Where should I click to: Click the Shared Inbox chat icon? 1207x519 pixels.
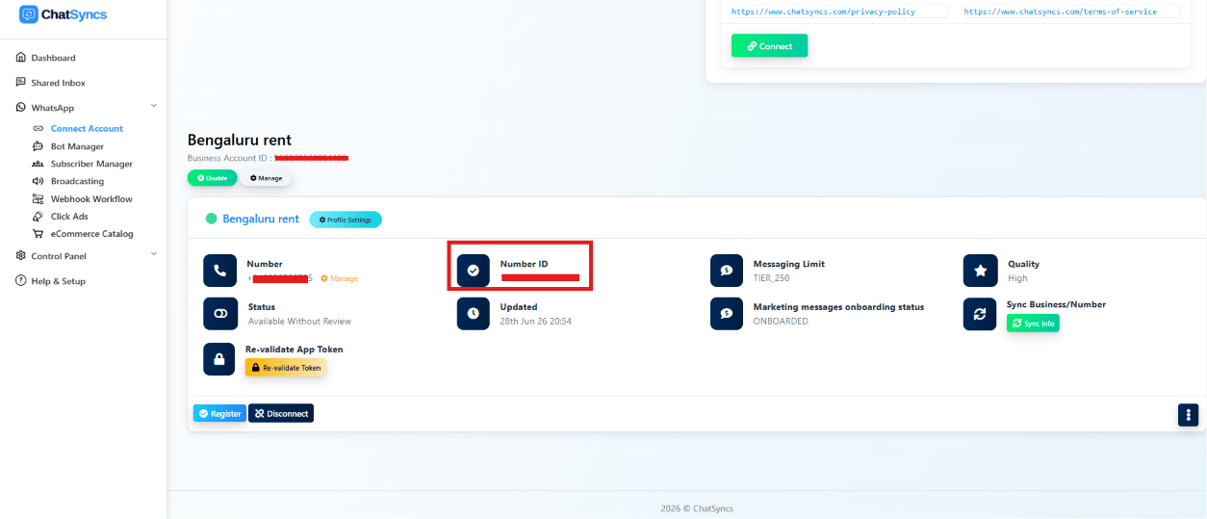tap(21, 83)
